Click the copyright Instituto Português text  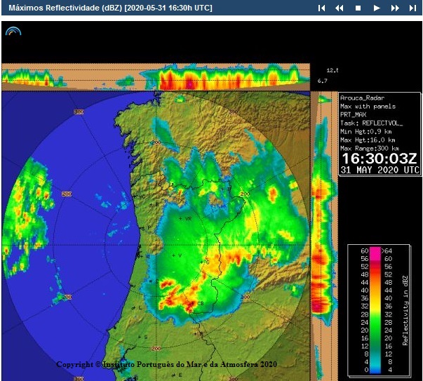tap(166, 364)
